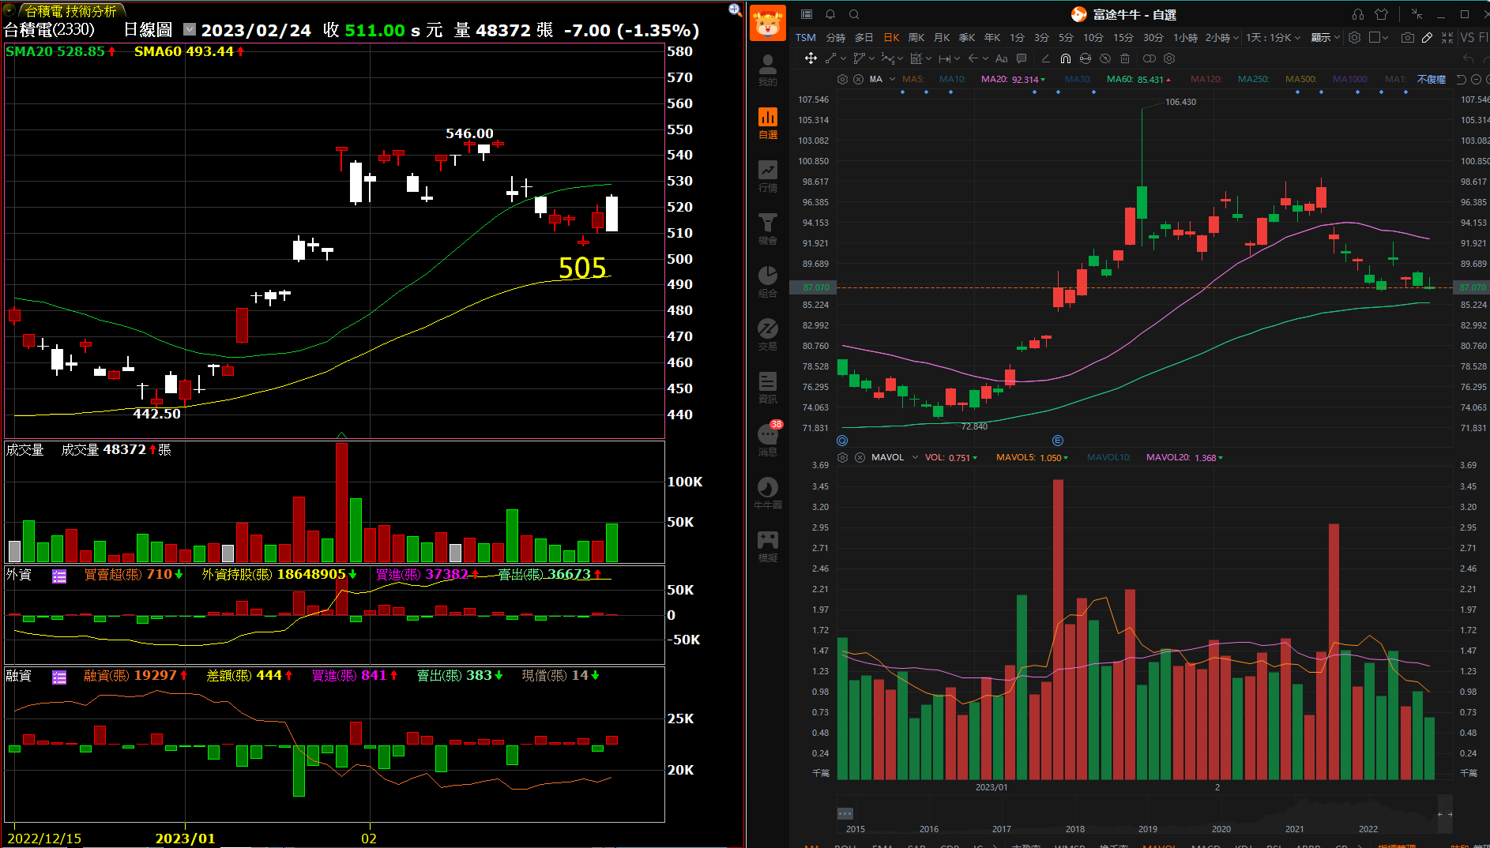Switch to 多日 multi-day tab
Image resolution: width=1490 pixels, height=848 pixels.
(864, 37)
